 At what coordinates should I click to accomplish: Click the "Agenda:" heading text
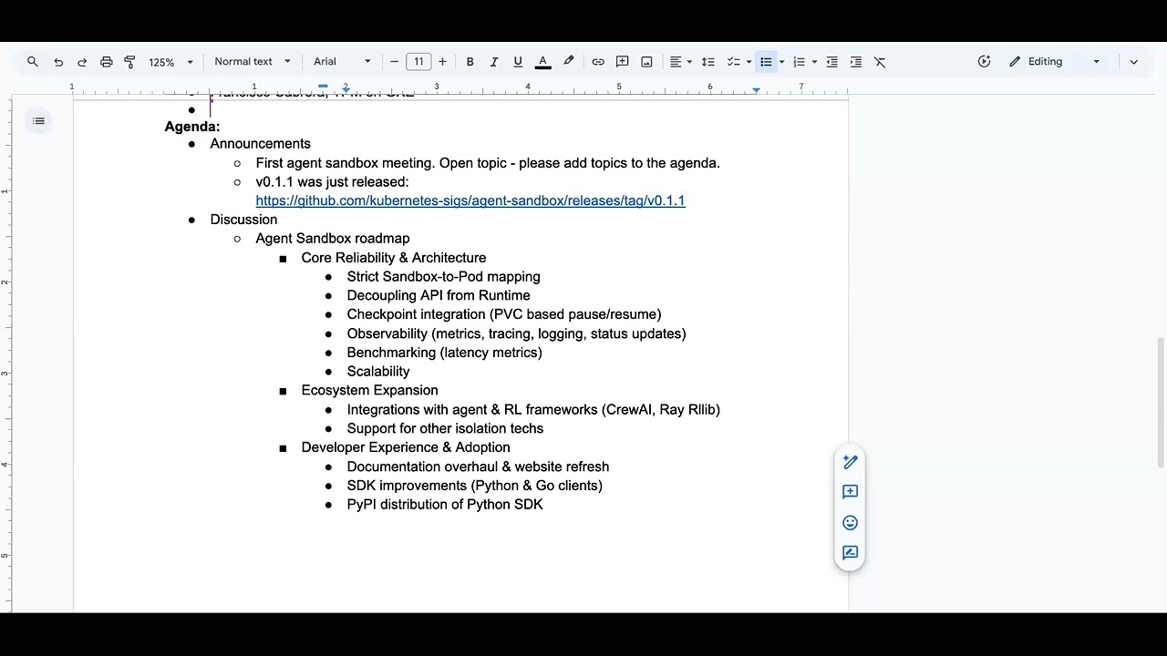(192, 127)
